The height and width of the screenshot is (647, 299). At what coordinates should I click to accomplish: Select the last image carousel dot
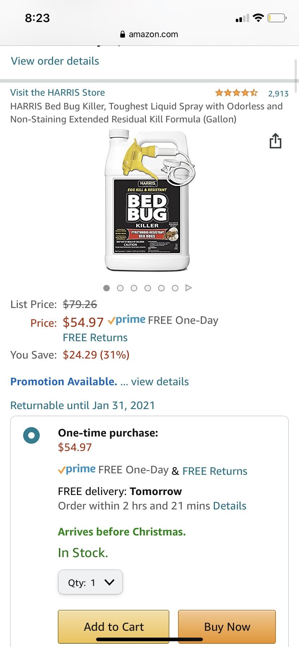point(175,288)
